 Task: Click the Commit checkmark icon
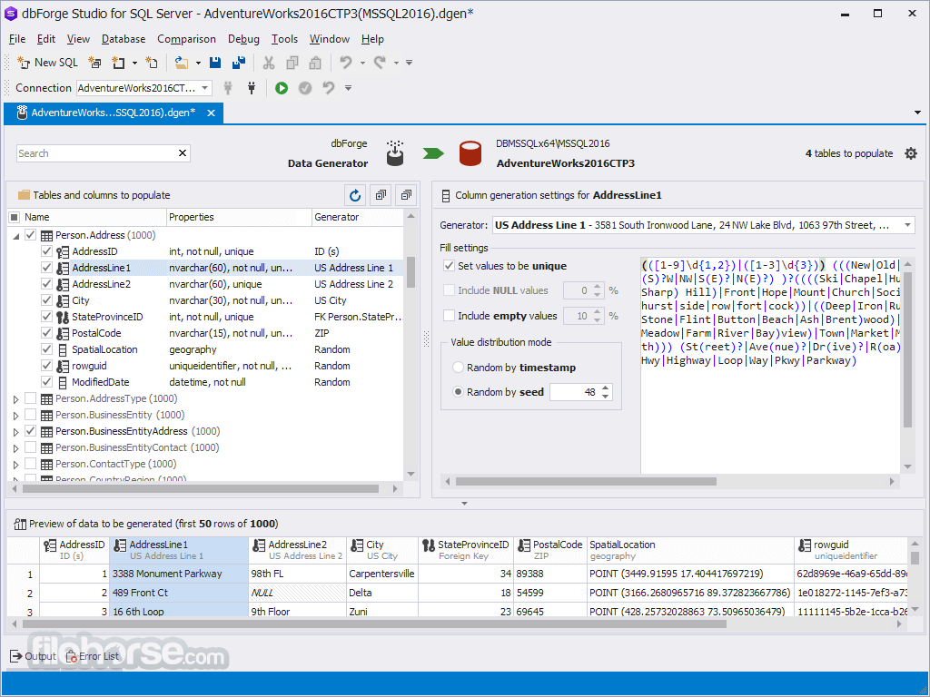[305, 88]
